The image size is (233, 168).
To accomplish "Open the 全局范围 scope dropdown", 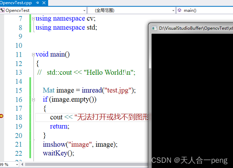I will 173,10.
